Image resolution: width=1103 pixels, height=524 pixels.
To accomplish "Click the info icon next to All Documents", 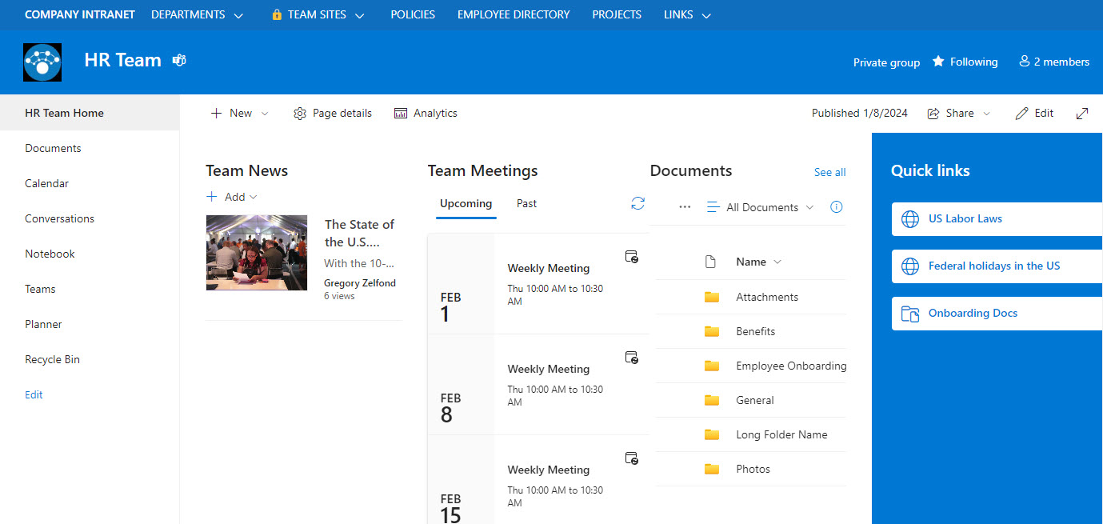I will point(836,206).
